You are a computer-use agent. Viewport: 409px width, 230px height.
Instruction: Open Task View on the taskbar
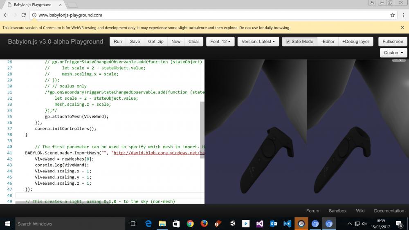click(133, 224)
